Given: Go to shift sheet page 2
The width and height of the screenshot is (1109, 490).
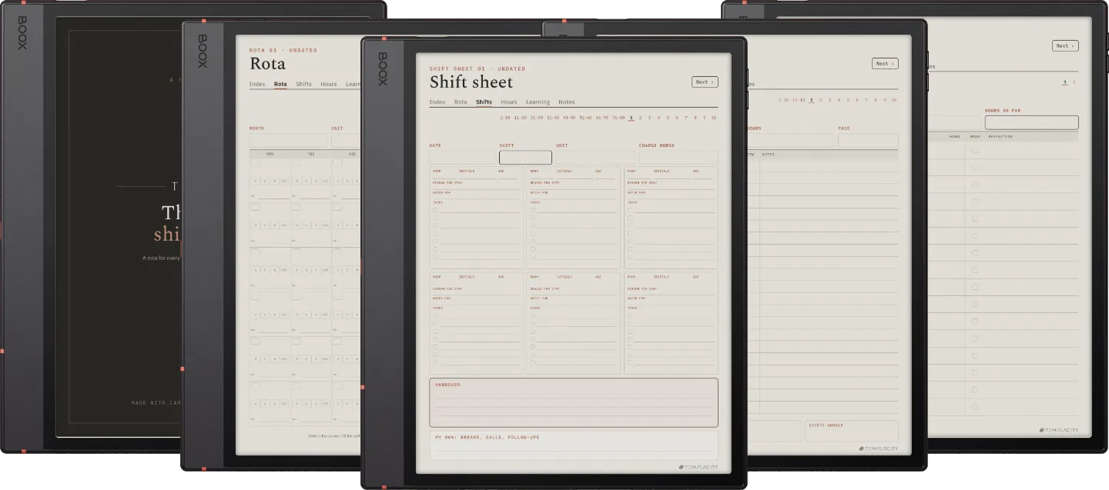Looking at the screenshot, I should point(641,118).
